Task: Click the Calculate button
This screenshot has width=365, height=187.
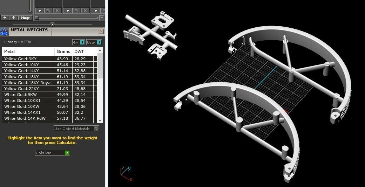Action: (x=52, y=153)
